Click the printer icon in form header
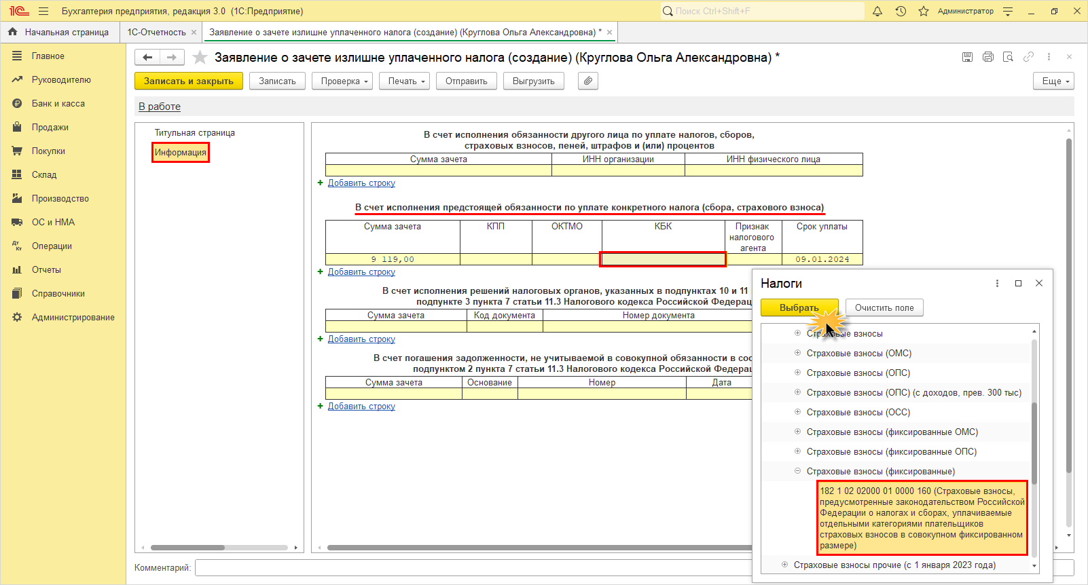This screenshot has height=585, width=1088. 987,57
